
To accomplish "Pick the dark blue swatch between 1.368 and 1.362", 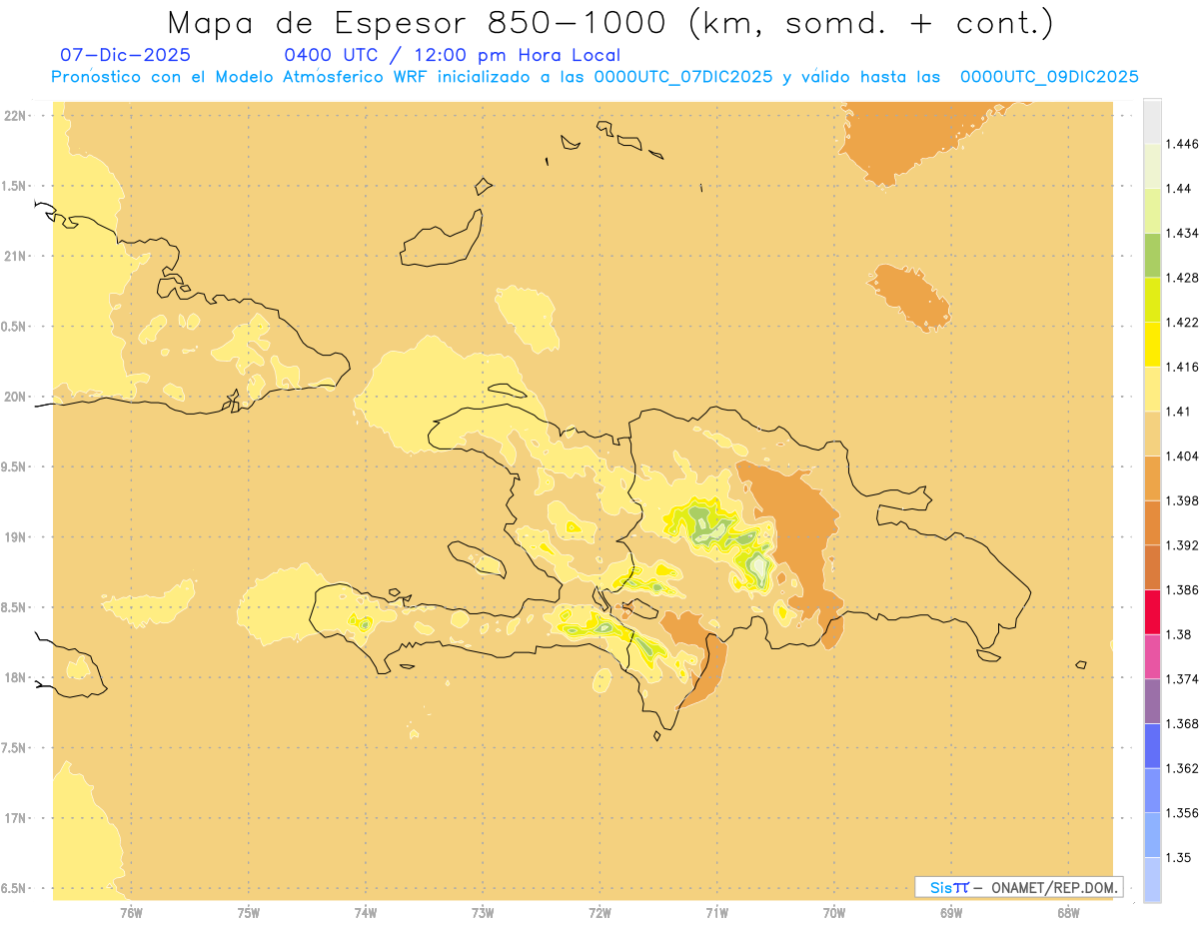I will 1152,746.
